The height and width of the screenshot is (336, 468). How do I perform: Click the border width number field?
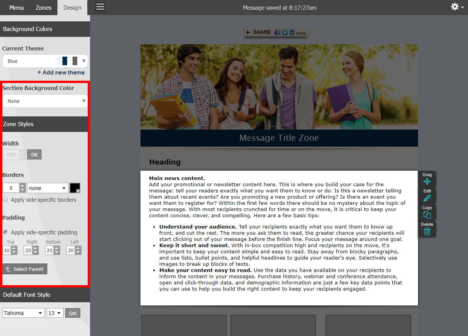click(11, 188)
